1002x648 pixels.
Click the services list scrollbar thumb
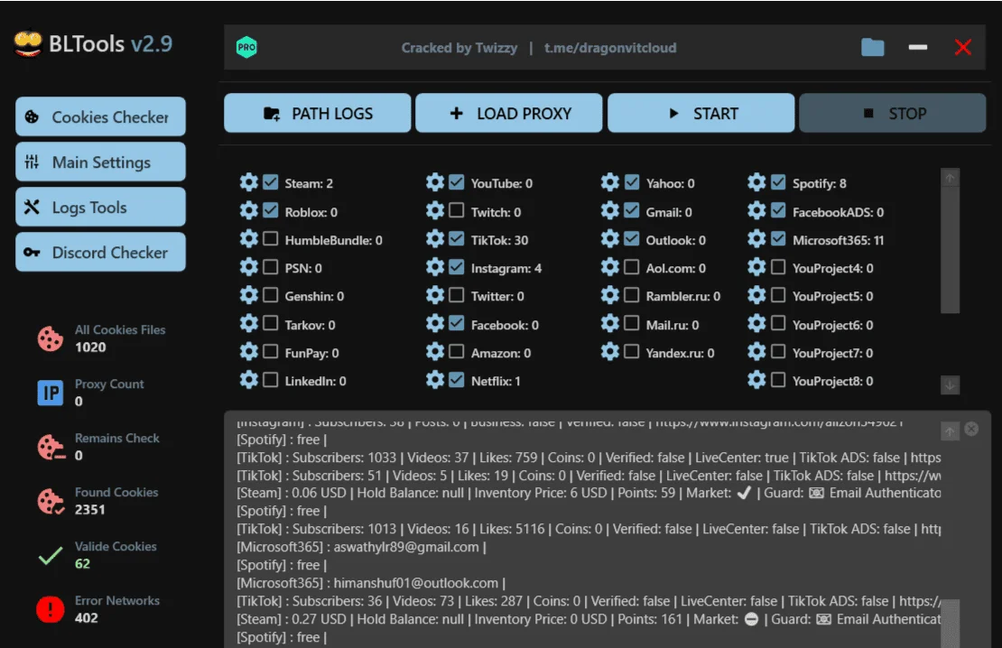click(x=951, y=249)
